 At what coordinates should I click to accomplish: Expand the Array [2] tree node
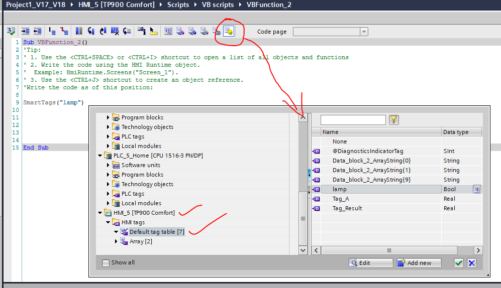pos(116,241)
